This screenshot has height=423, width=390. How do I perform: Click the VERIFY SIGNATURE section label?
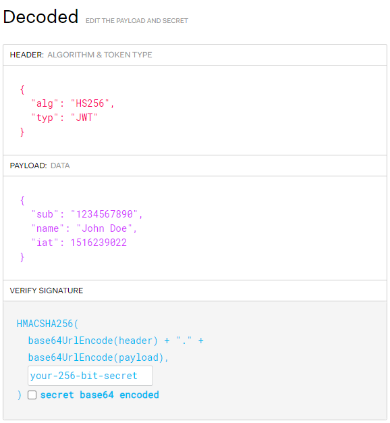pyautogui.click(x=47, y=291)
